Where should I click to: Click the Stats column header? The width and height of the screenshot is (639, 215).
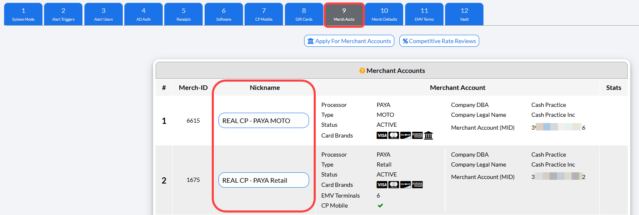[614, 88]
